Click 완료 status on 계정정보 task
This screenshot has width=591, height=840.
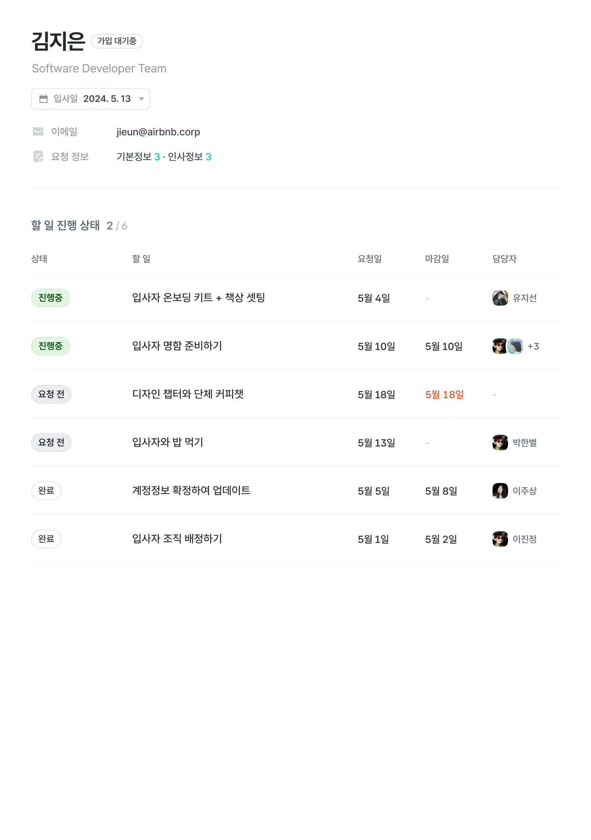[46, 491]
